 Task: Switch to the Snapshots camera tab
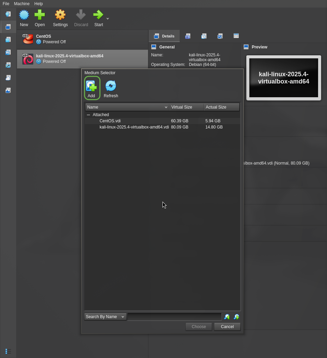click(x=188, y=36)
